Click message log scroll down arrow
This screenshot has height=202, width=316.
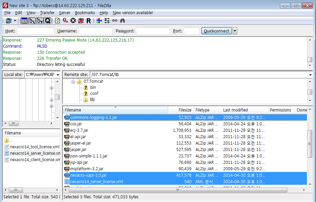click(x=310, y=66)
